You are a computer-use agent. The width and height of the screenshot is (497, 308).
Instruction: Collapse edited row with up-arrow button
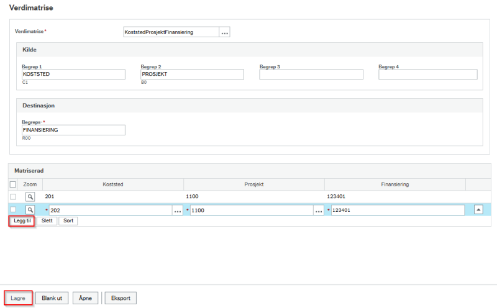click(478, 209)
